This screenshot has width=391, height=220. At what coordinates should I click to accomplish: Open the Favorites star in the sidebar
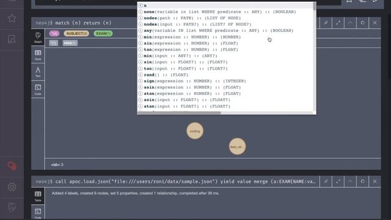click(x=12, y=18)
